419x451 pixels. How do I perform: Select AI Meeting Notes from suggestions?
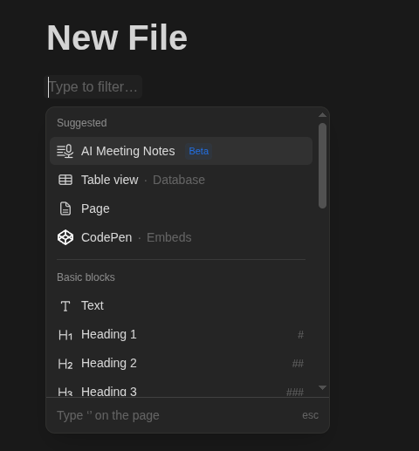tap(181, 151)
